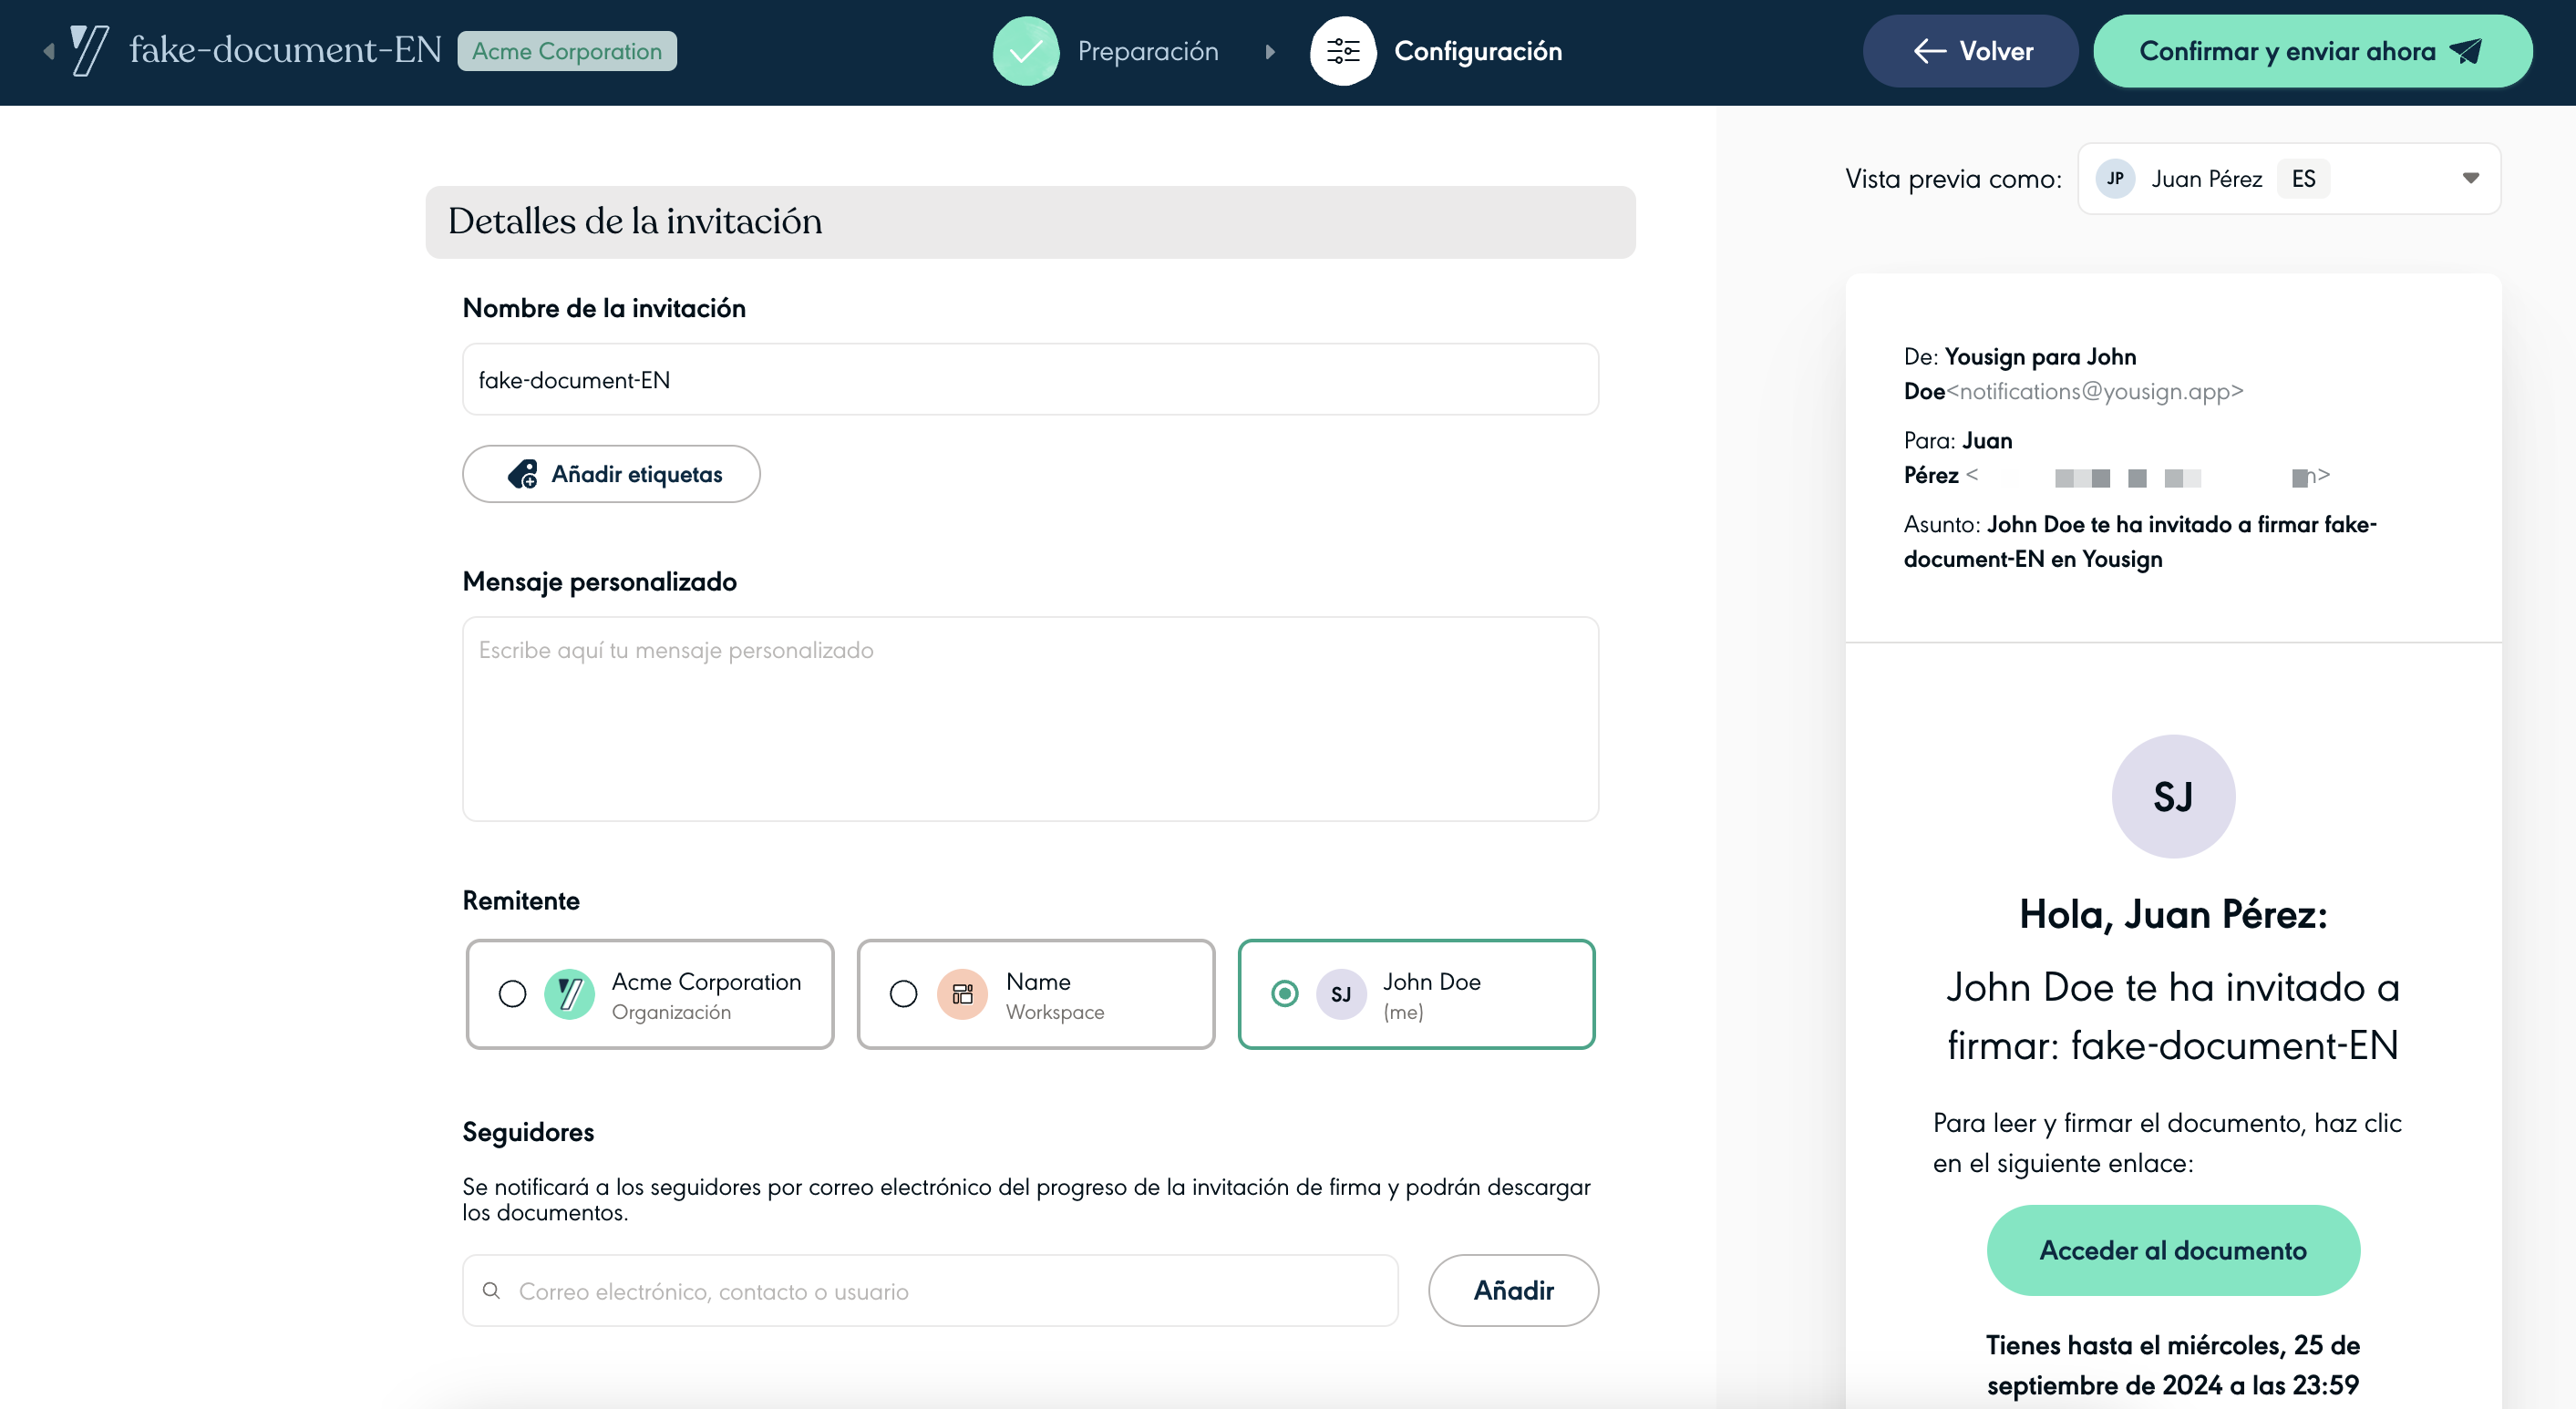The image size is (2576, 1409).
Task: Click the green checkmark Preparación step icon
Action: [x=1025, y=51]
